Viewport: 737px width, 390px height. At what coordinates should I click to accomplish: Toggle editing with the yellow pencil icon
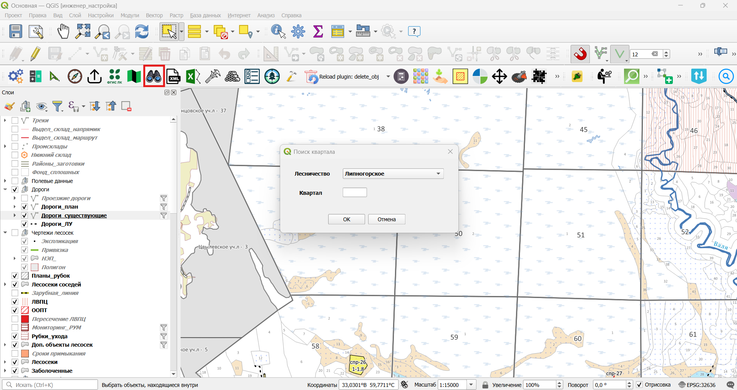point(35,54)
